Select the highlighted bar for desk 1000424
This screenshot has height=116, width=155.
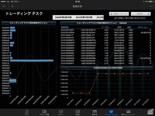point(13,81)
